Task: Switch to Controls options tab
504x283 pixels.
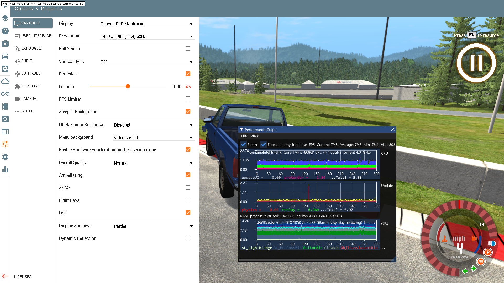Action: click(x=33, y=73)
